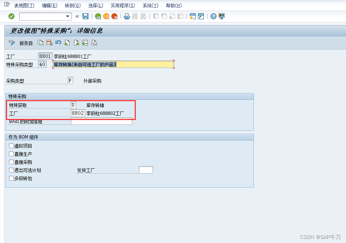Open the 表视图(T) menu
The width and height of the screenshot is (346, 243).
pos(24,6)
